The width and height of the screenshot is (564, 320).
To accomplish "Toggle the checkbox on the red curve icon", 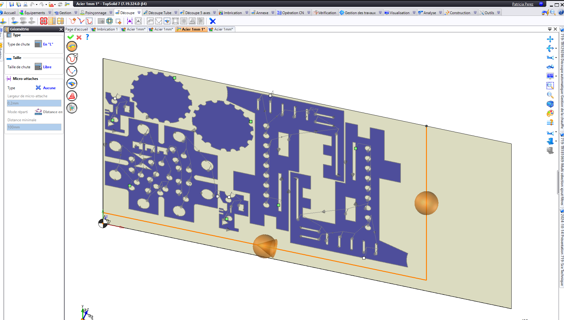I will coord(76,55).
